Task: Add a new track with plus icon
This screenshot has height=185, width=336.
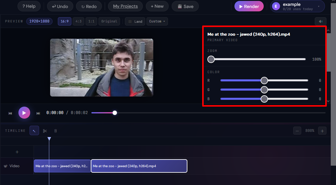Action: point(17,152)
